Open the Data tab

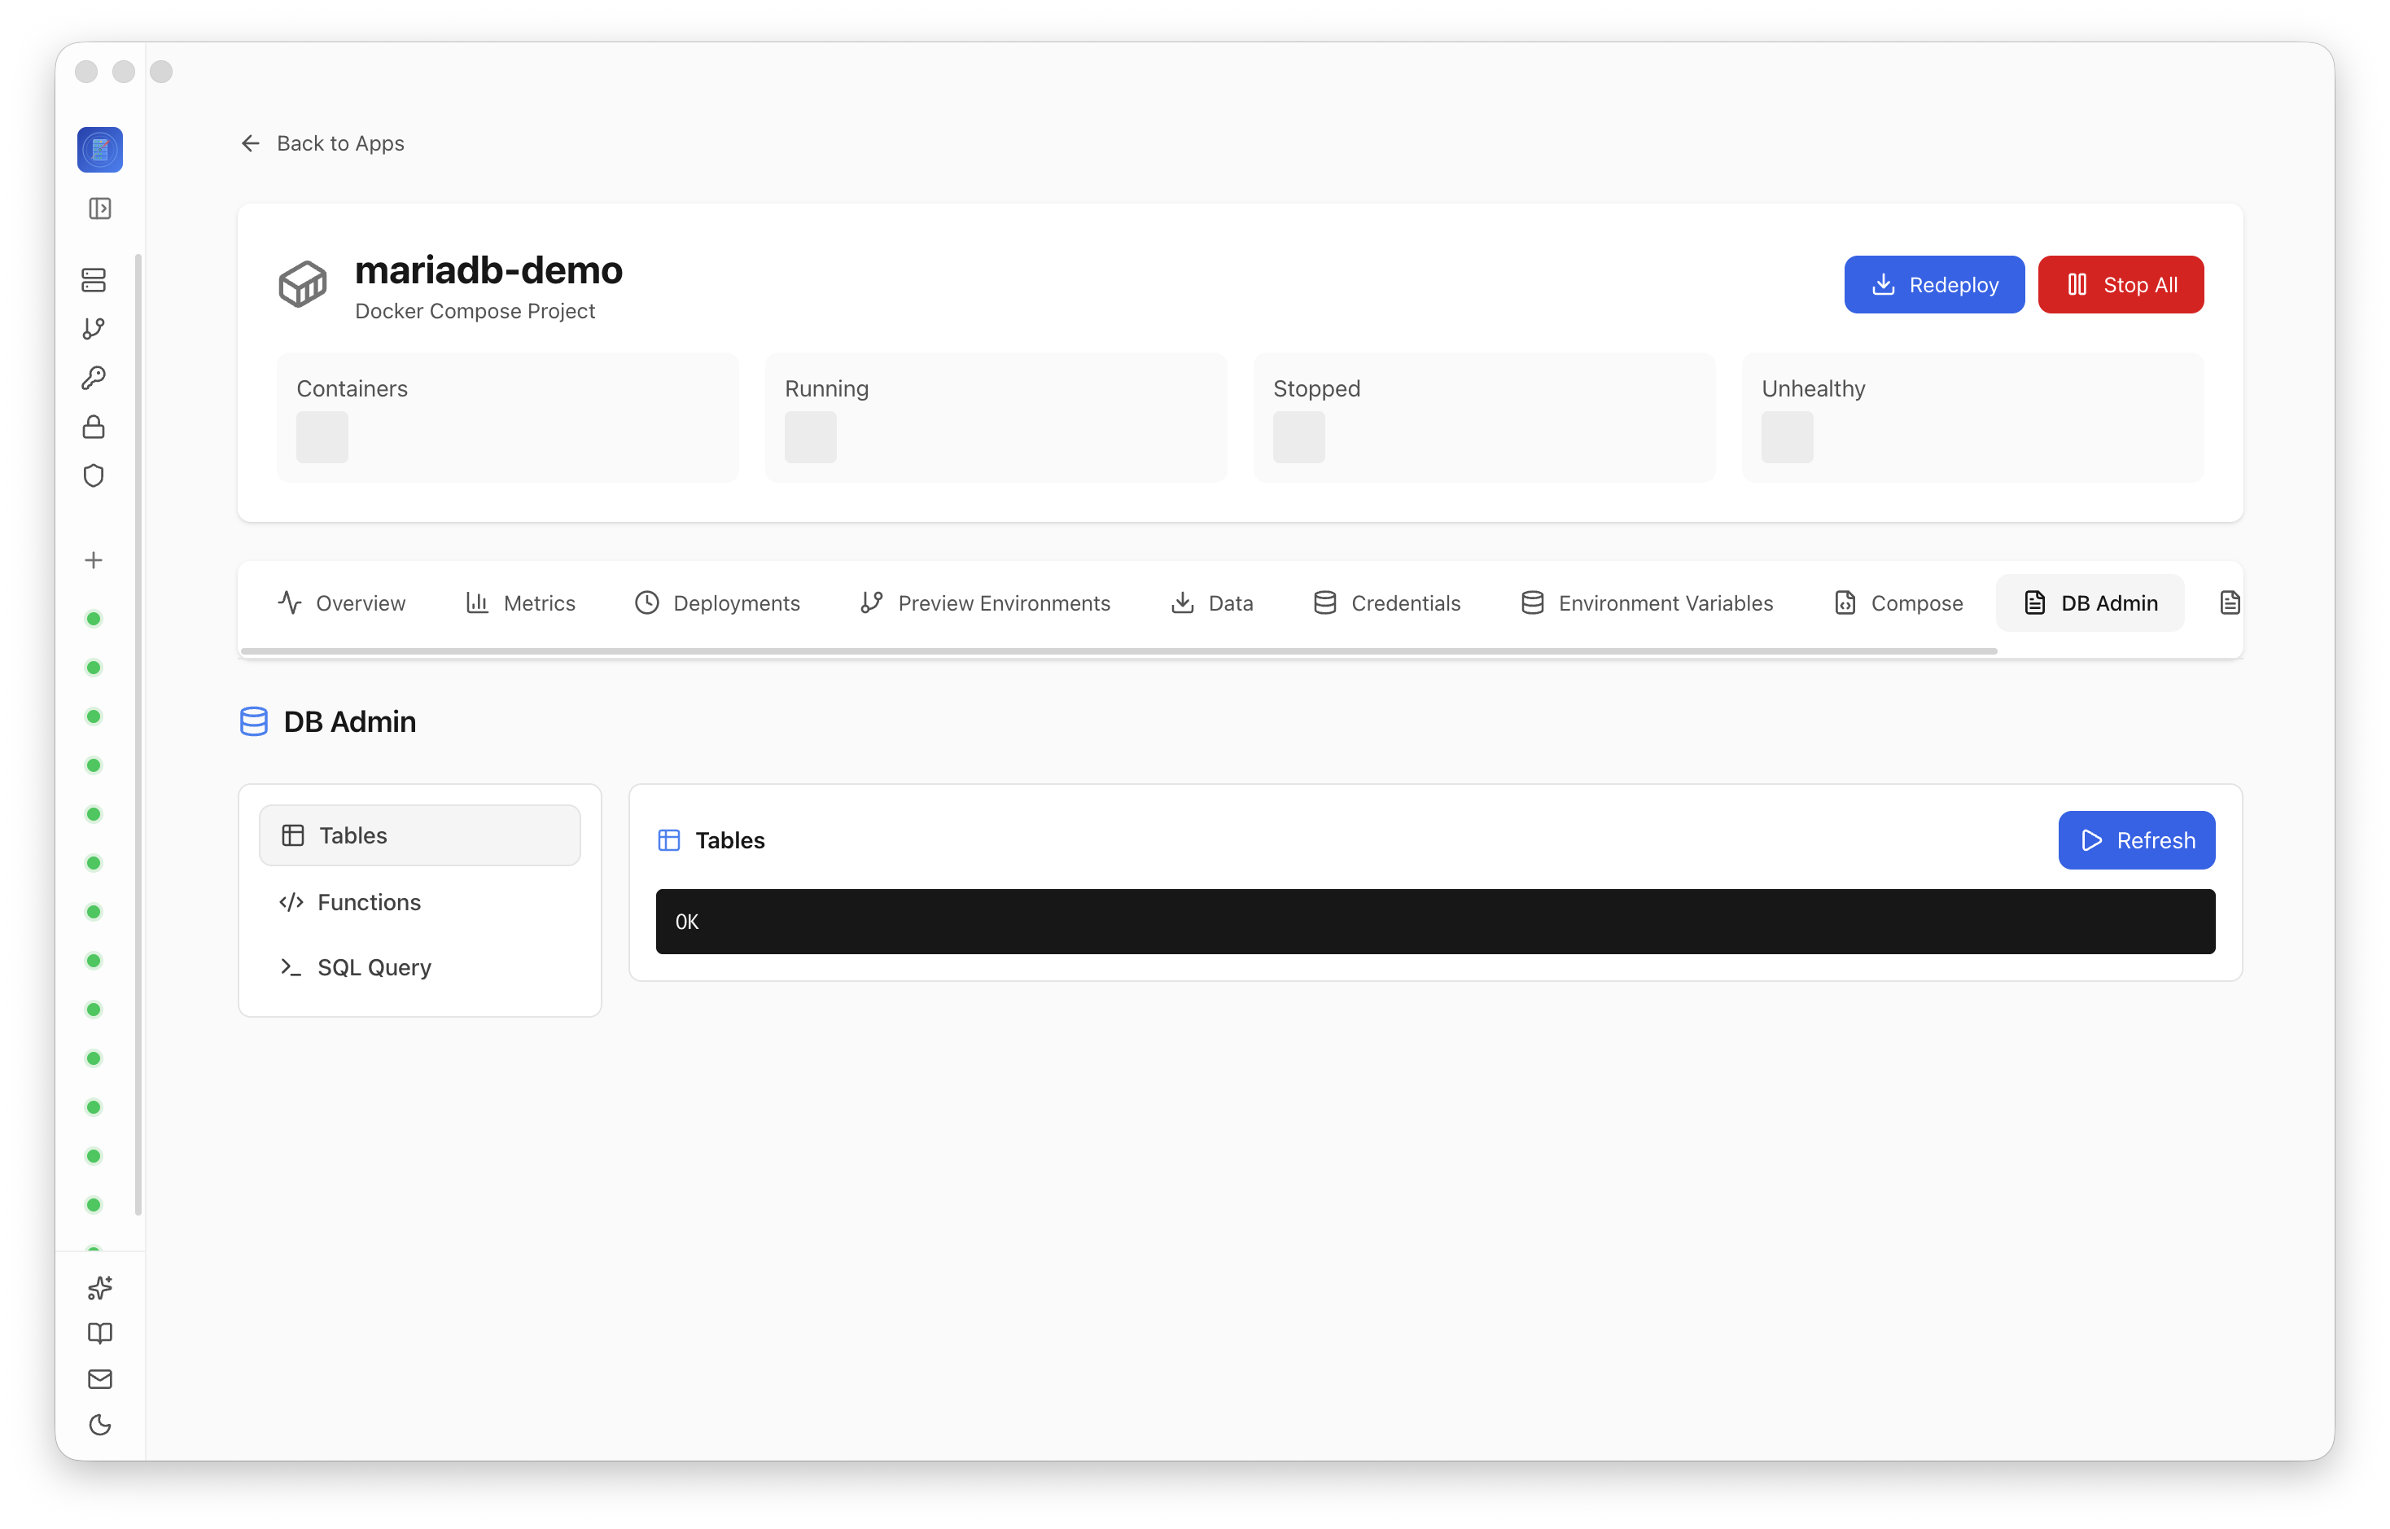[x=1212, y=602]
